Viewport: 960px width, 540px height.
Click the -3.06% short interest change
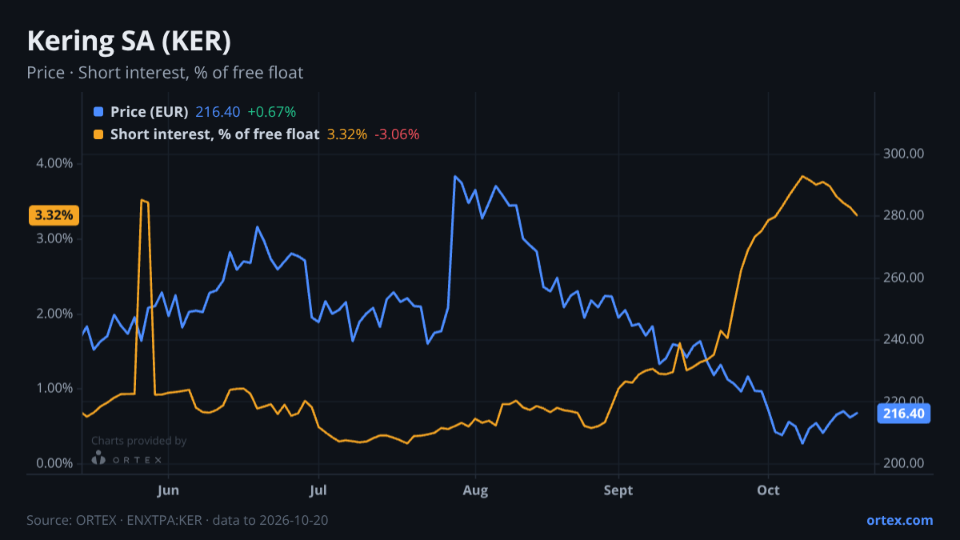pos(398,134)
